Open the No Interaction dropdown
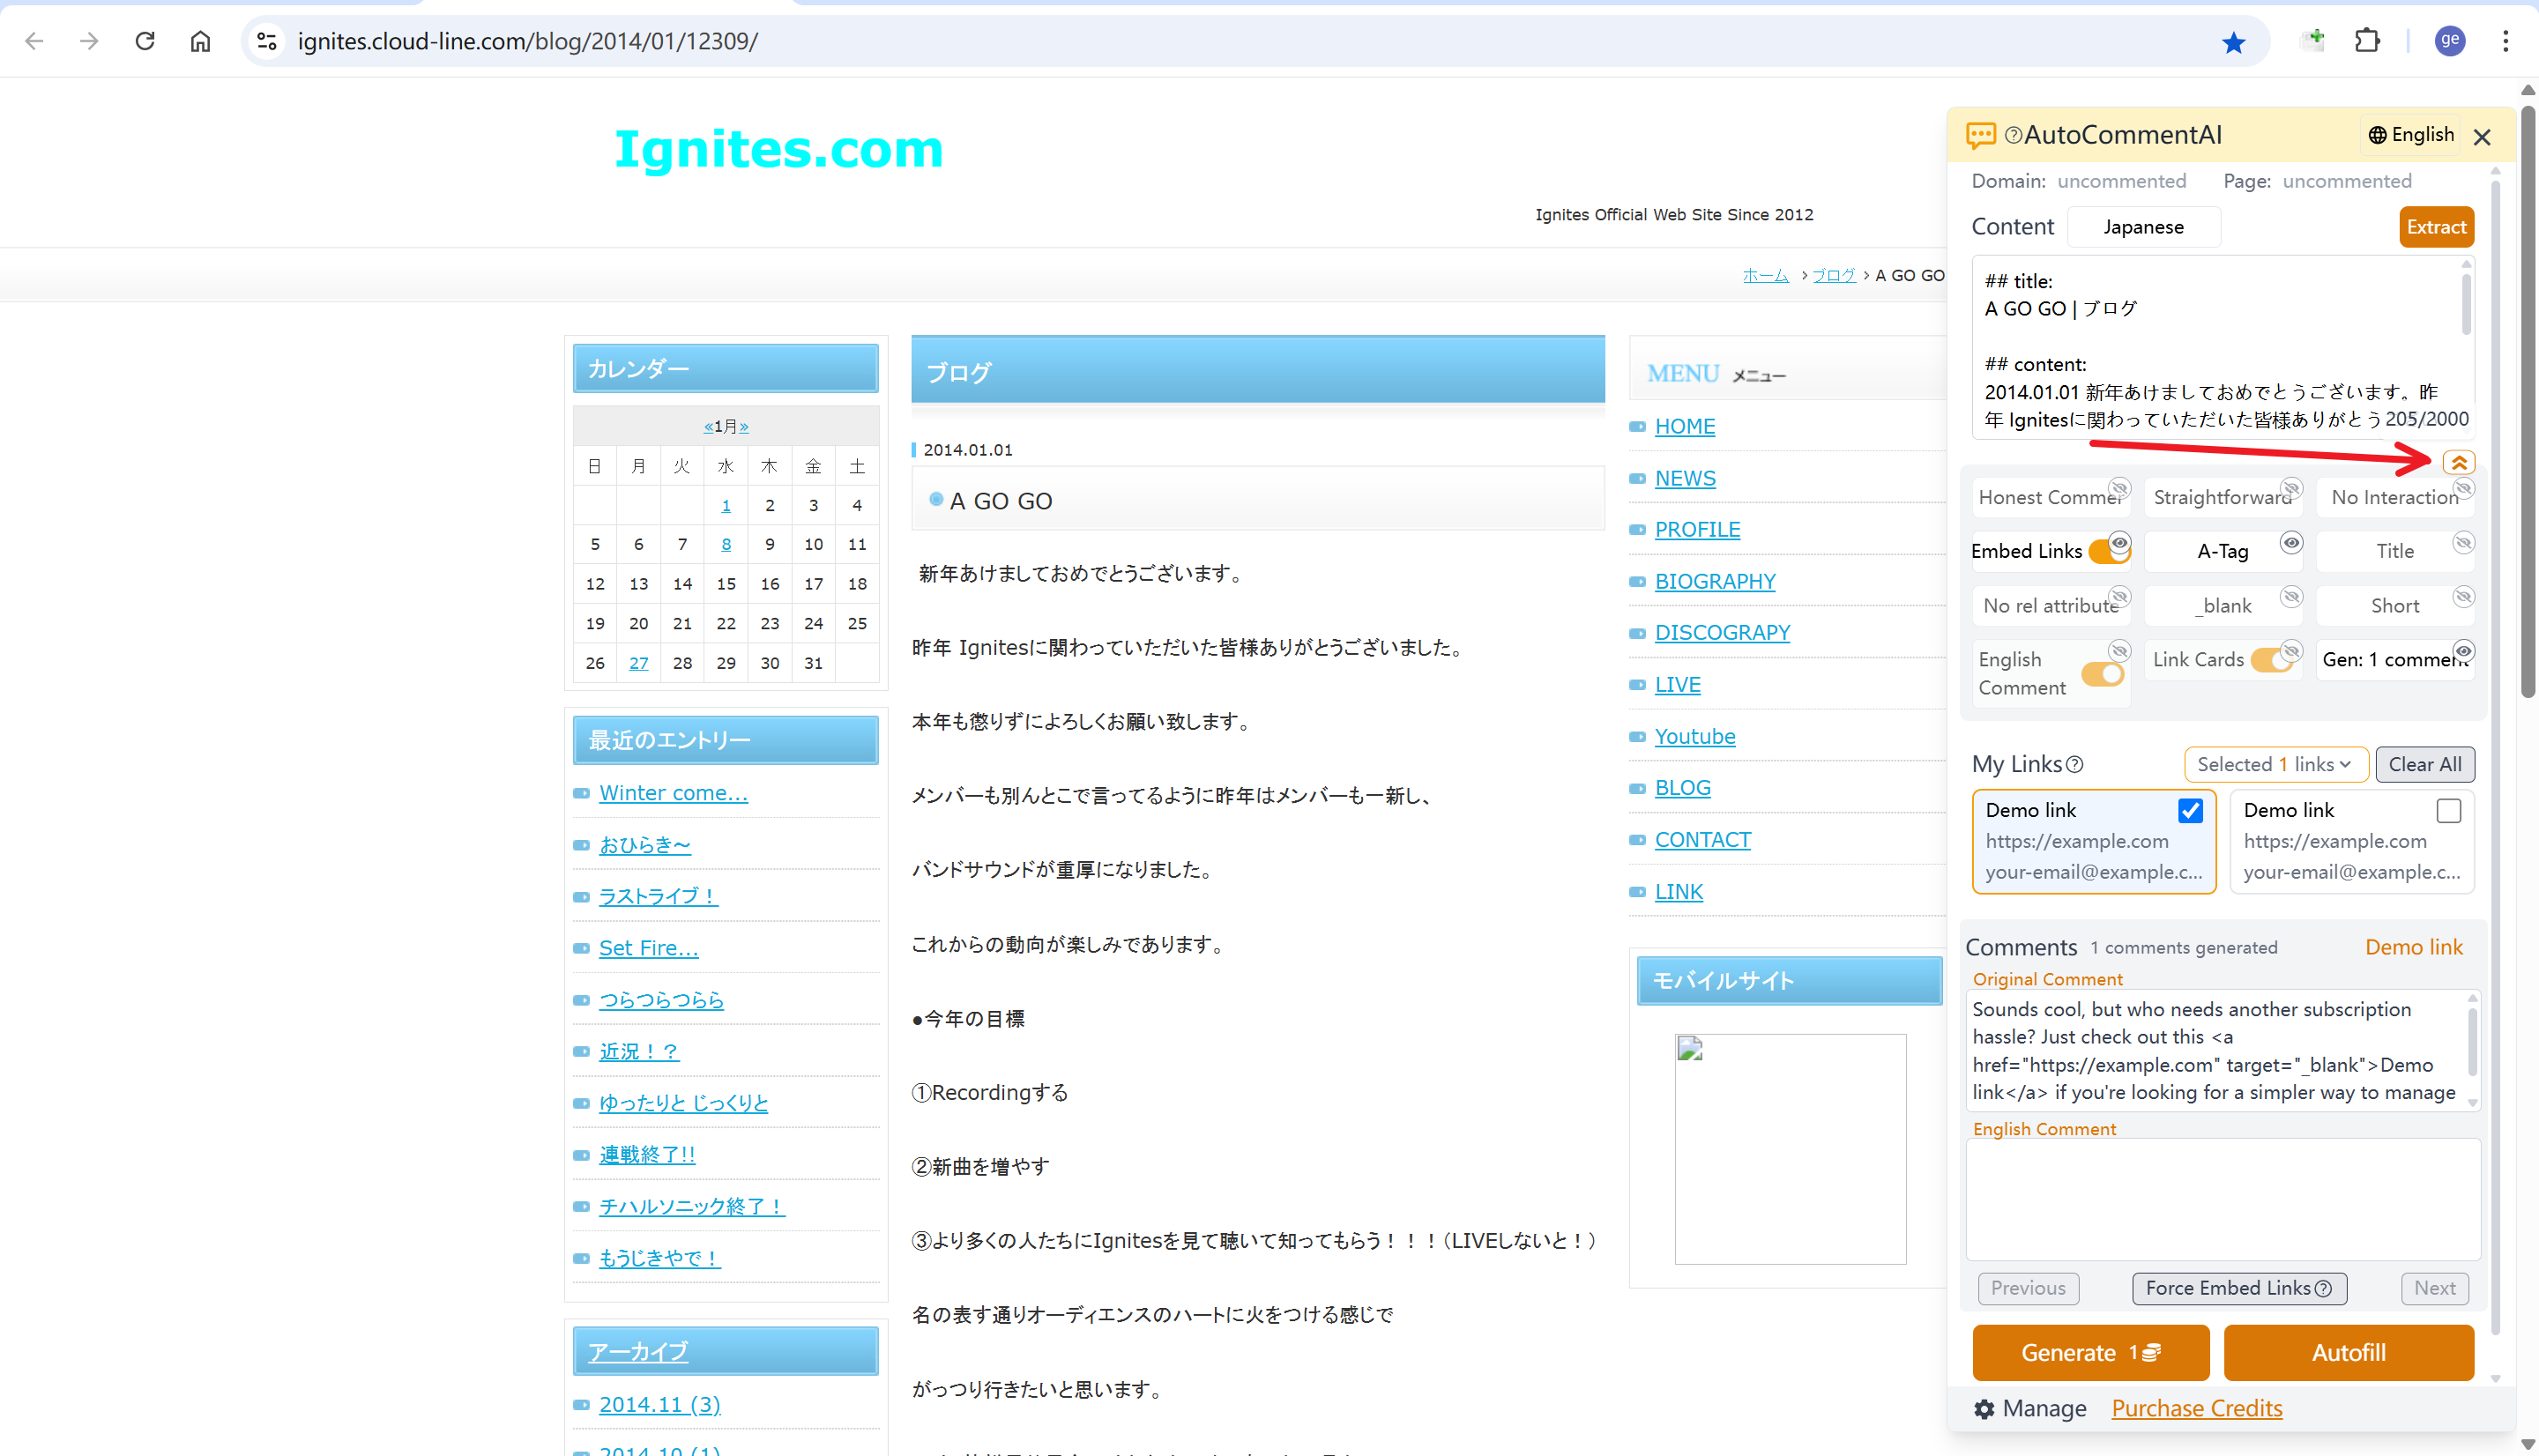2539x1456 pixels. (x=2394, y=498)
